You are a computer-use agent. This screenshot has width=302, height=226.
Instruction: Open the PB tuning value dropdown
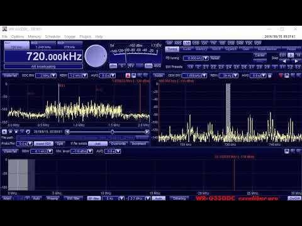point(206,58)
